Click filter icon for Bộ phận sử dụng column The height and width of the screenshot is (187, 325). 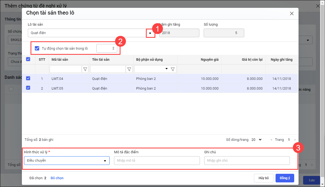(173, 69)
